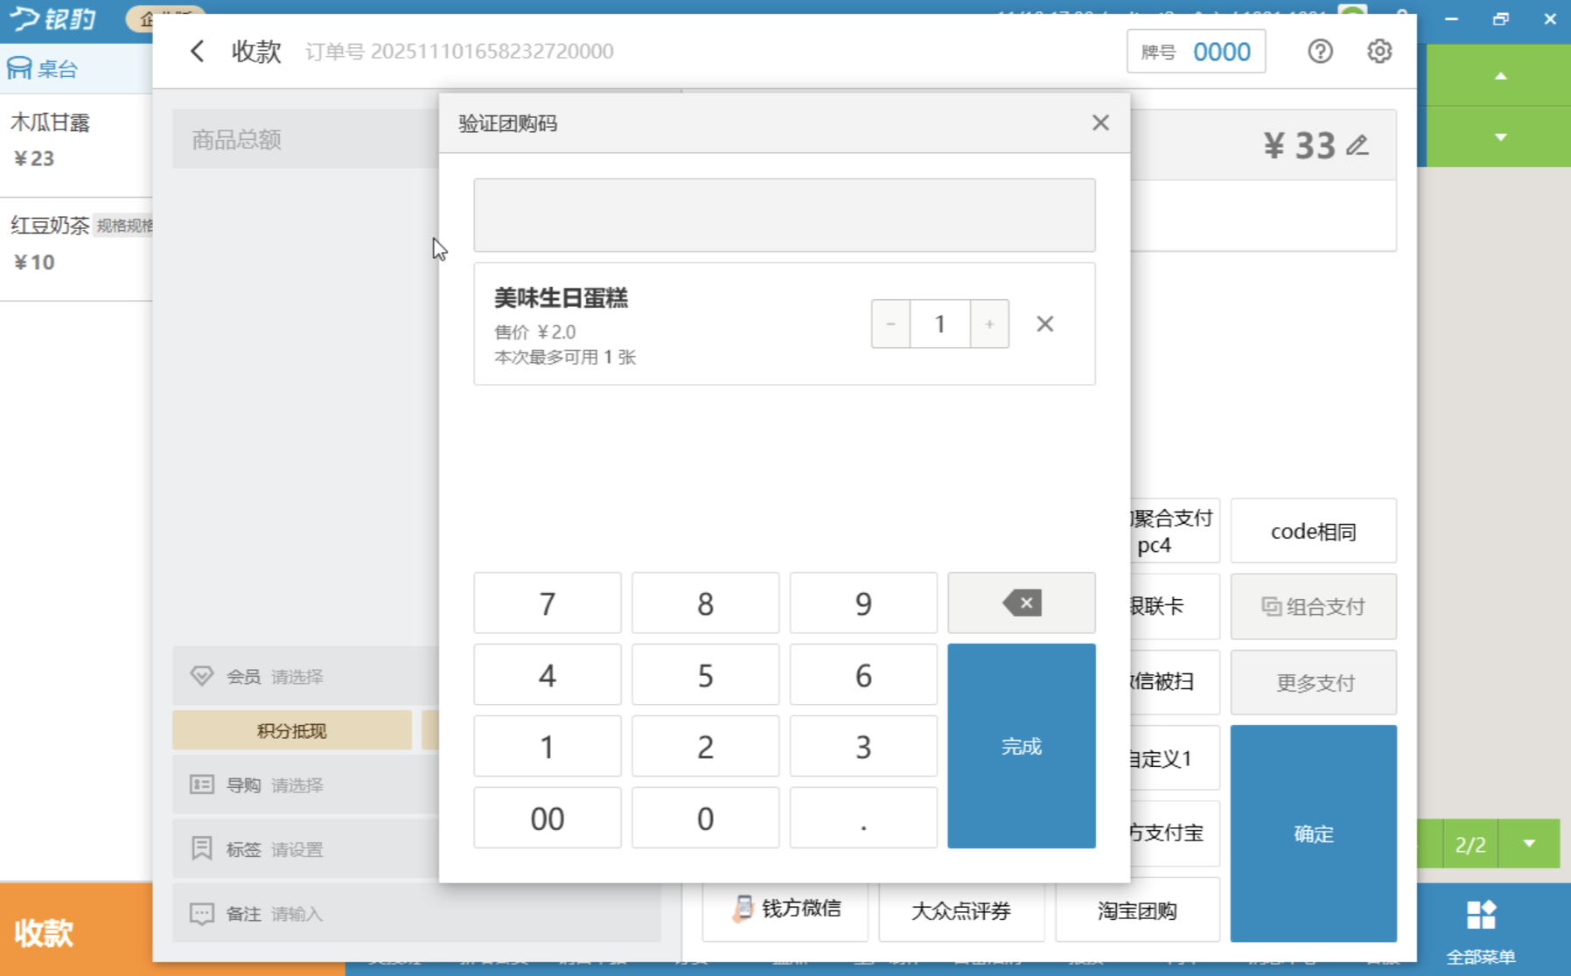Viewport: 1571px width, 976px height.
Task: Click the group-buy code input field
Action: coord(784,215)
